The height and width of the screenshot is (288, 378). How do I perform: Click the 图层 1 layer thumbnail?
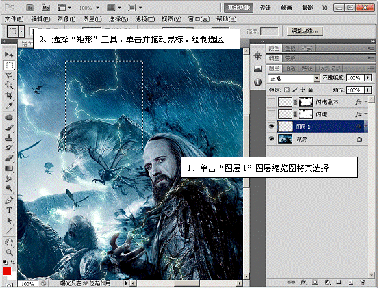pyautogui.click(x=285, y=127)
